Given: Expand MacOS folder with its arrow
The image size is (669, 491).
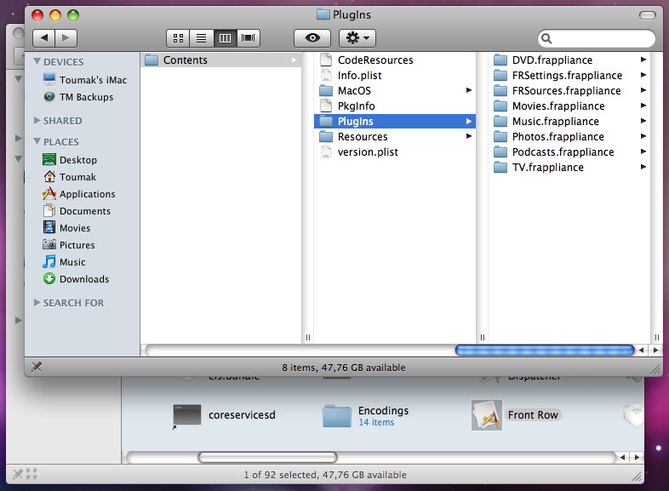Looking at the screenshot, I should tap(468, 90).
